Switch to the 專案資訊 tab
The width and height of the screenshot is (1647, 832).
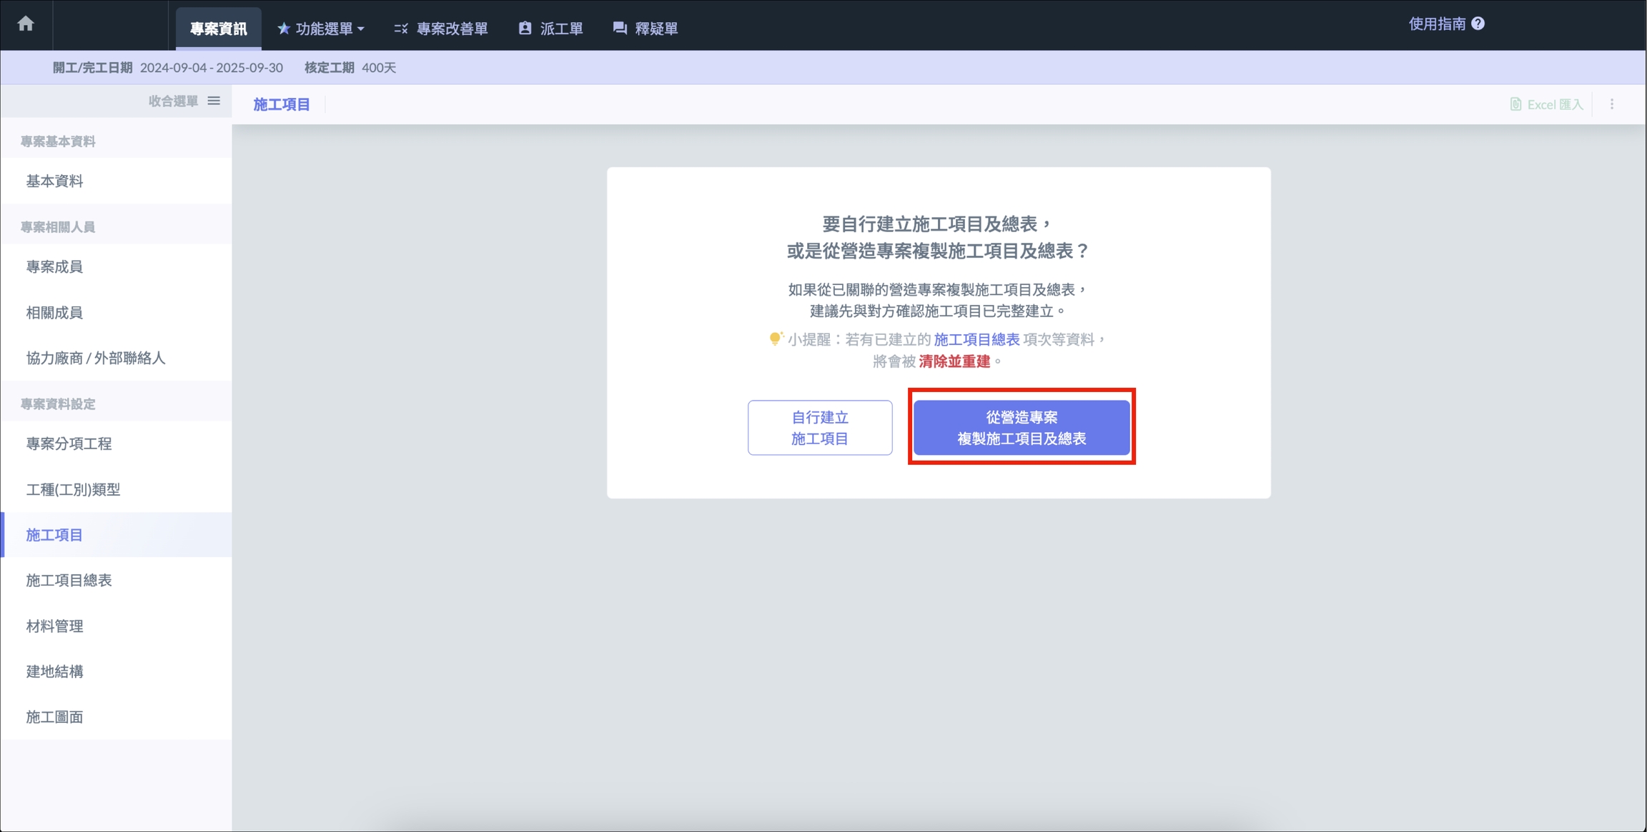coord(218,29)
